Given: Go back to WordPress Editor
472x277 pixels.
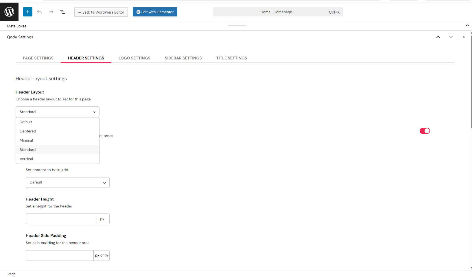Looking at the screenshot, I should 101,12.
